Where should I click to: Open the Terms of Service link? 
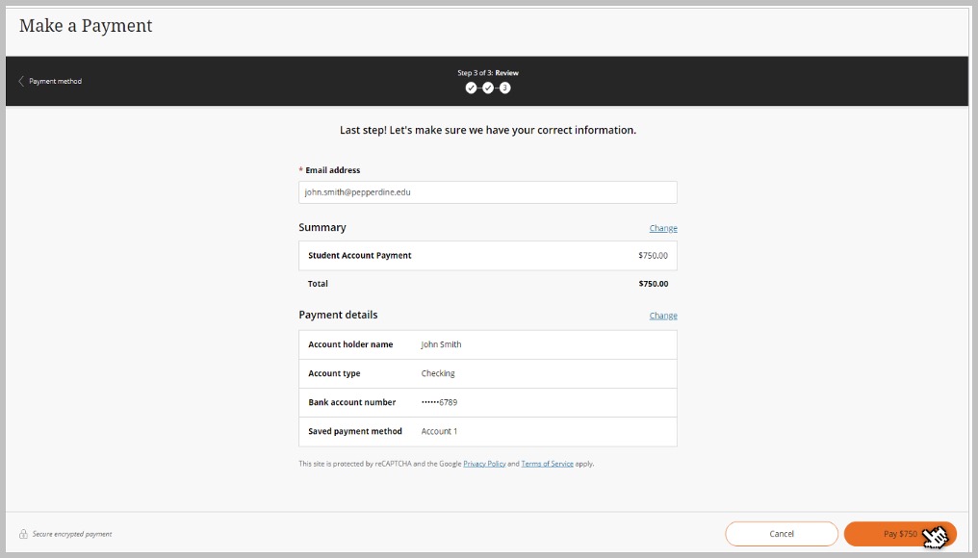pos(547,464)
